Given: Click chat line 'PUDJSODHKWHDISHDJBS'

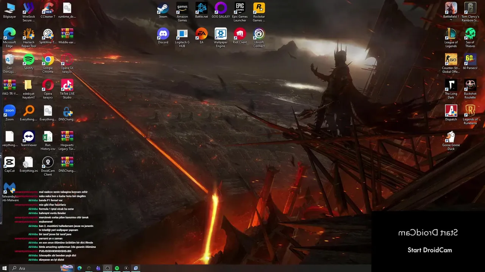Looking at the screenshot, I should pos(55,251).
